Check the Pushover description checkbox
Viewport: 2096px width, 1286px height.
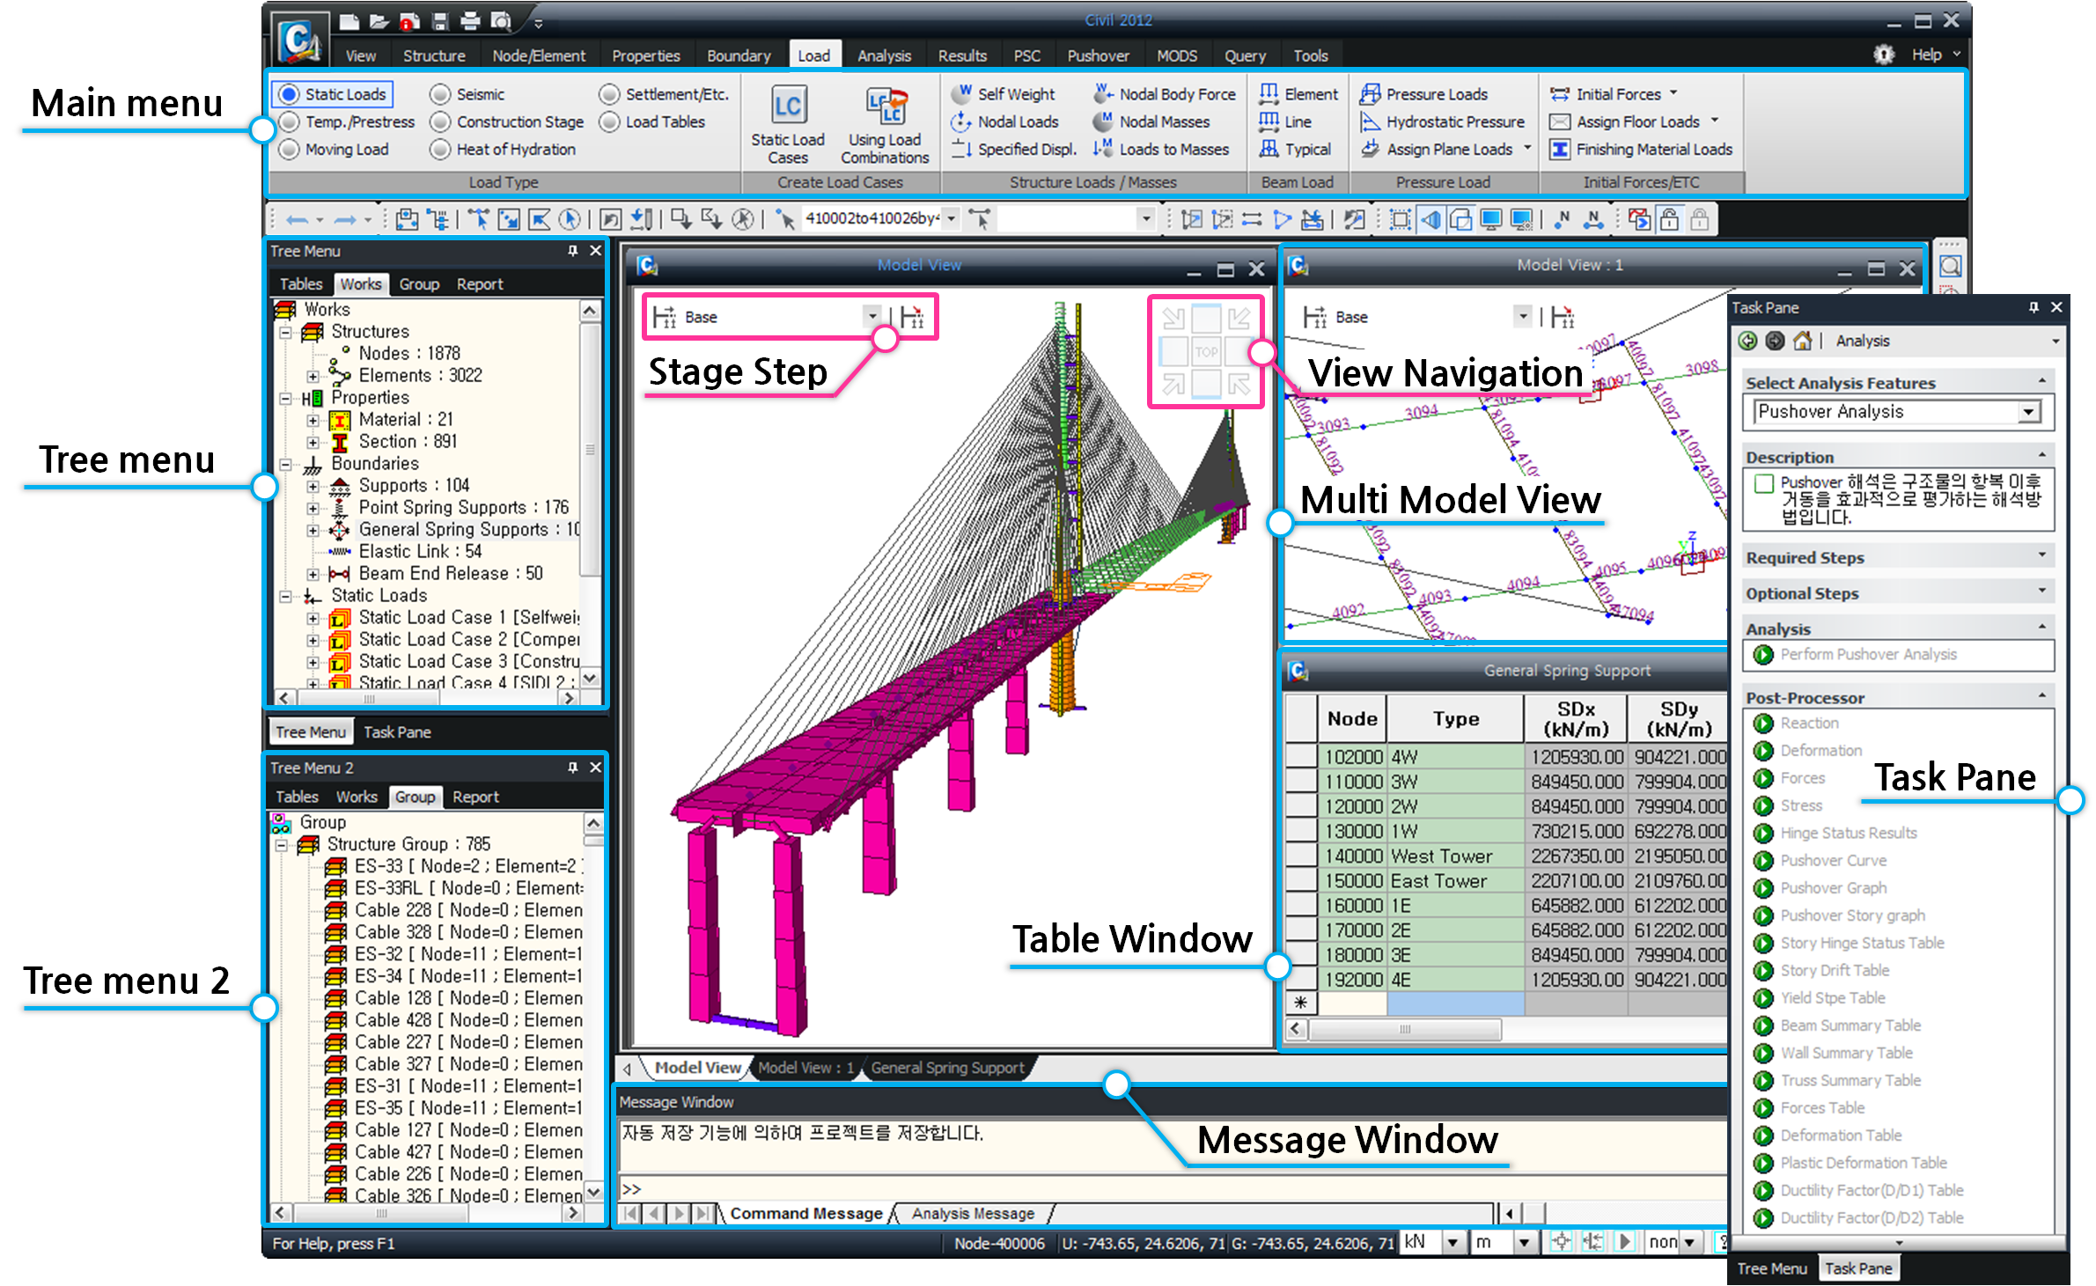pos(1763,483)
